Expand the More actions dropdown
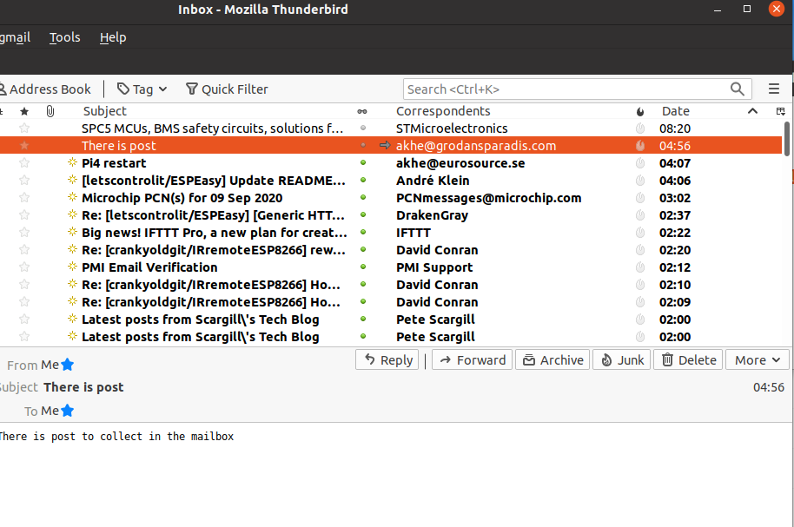794x527 pixels. coord(757,360)
